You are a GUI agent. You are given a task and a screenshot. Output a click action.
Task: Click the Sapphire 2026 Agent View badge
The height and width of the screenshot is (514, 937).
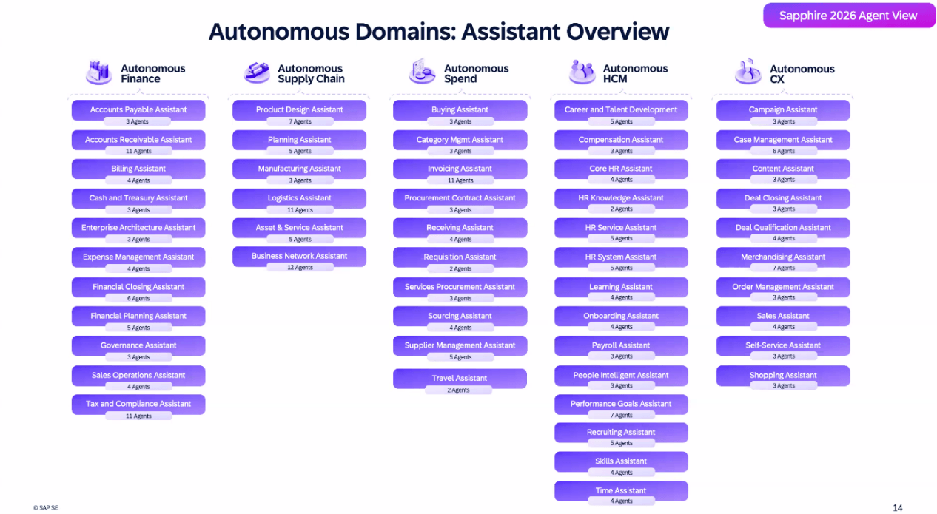[x=849, y=16]
